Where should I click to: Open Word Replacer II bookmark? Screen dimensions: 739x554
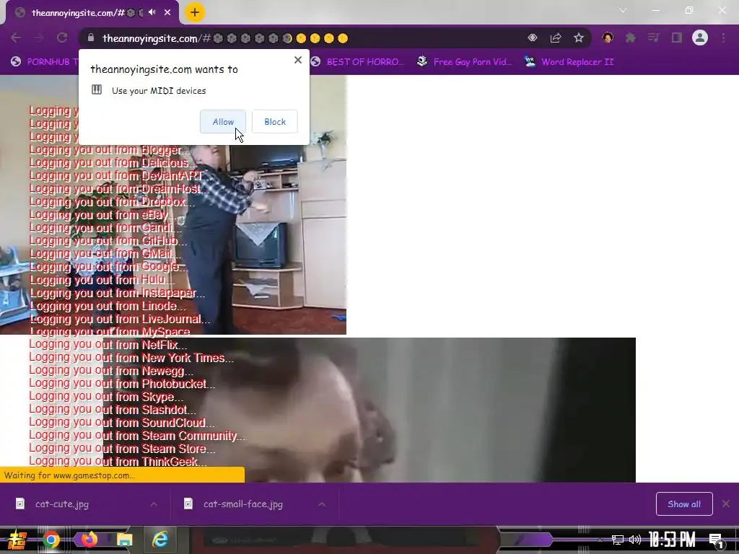569,62
